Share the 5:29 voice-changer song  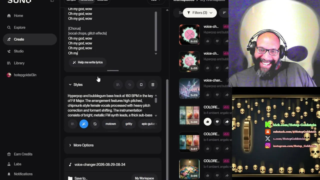pos(227,95)
